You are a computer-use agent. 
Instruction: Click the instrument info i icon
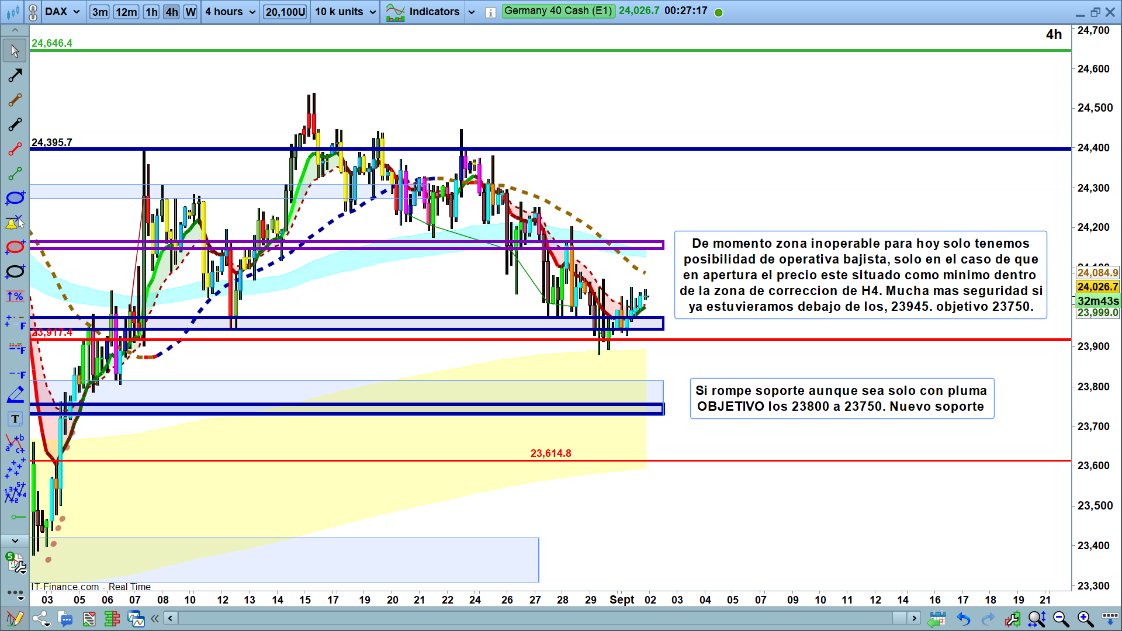point(491,12)
